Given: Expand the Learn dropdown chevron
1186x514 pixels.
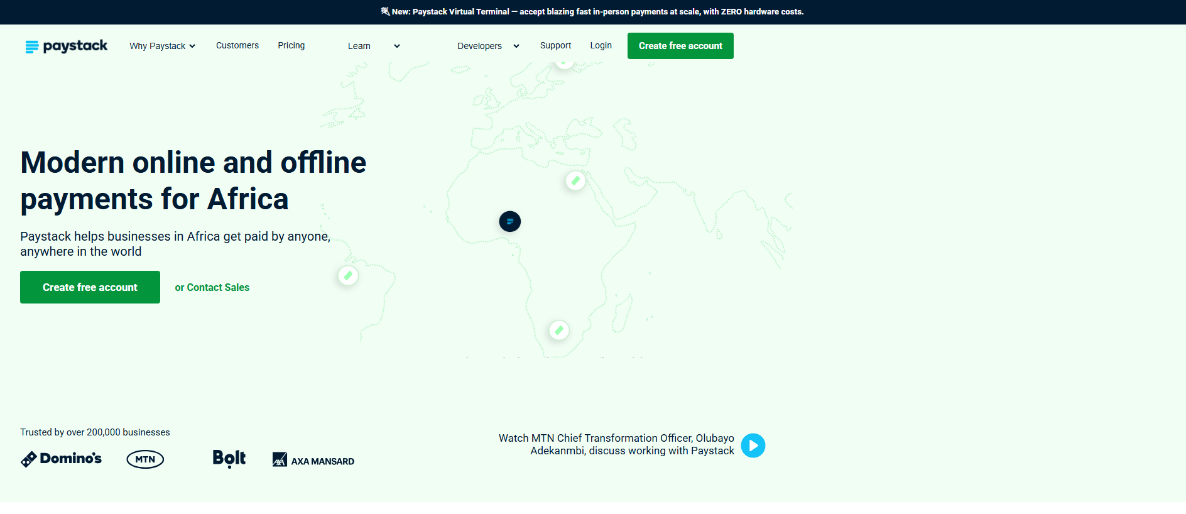Looking at the screenshot, I should tap(397, 46).
